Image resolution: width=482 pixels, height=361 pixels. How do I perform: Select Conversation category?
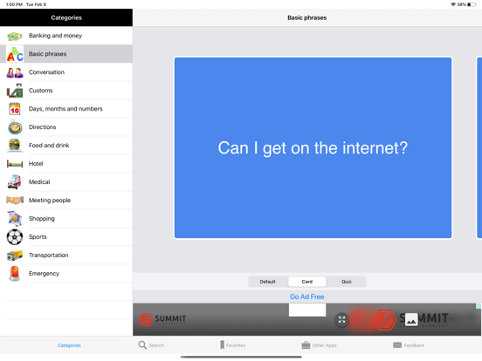[66, 72]
